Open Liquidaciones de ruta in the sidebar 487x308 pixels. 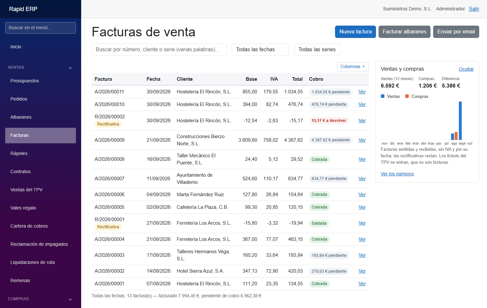click(41, 262)
